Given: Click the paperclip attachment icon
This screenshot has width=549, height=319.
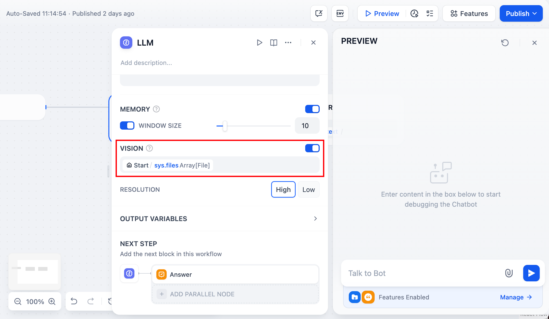Looking at the screenshot, I should [x=508, y=273].
